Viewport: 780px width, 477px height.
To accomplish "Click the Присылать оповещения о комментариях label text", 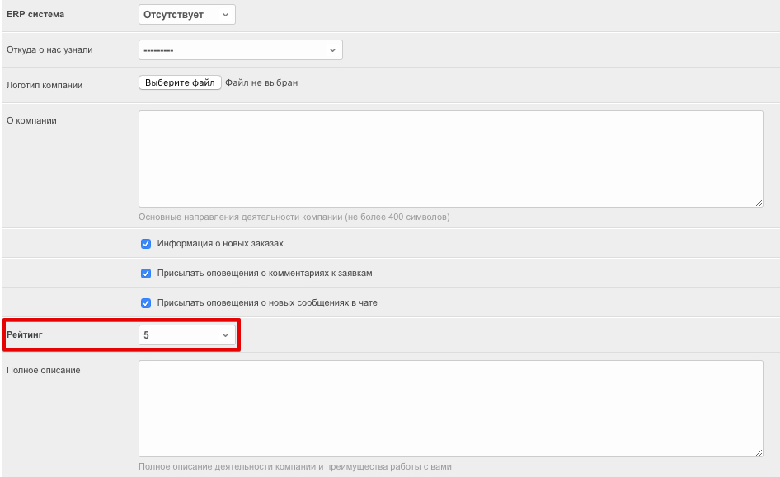I will click(259, 273).
